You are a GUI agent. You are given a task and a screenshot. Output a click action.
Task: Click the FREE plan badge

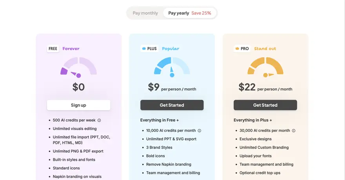(x=53, y=49)
